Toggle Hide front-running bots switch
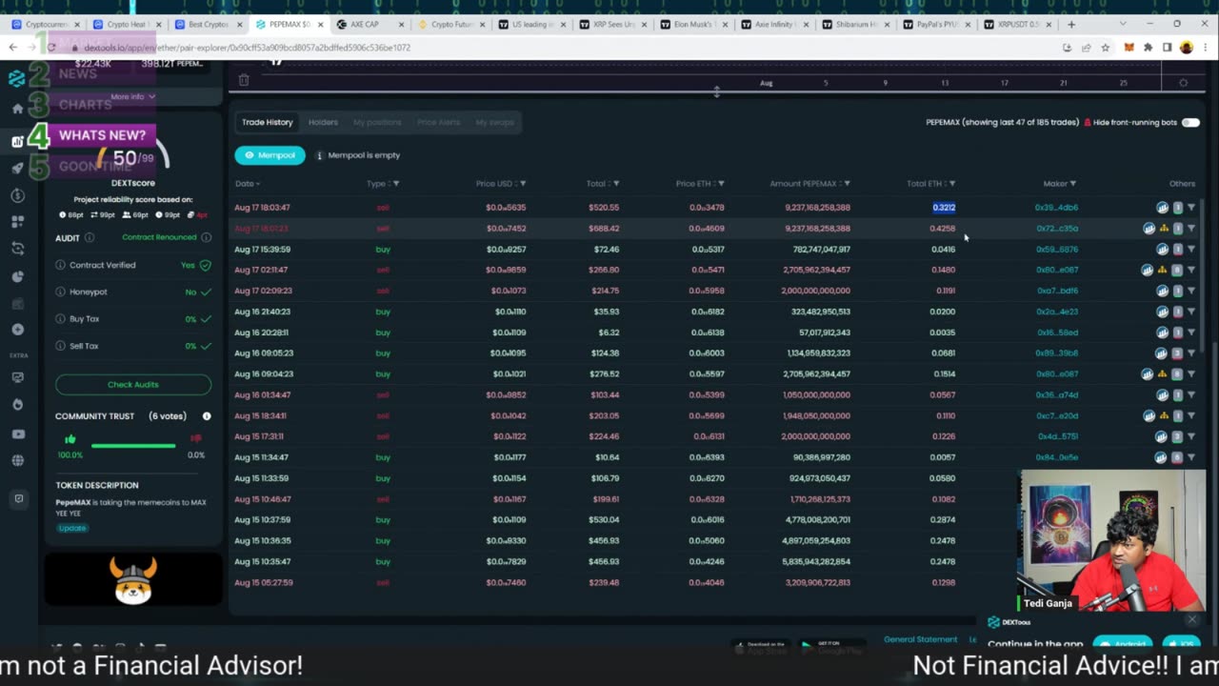 click(x=1190, y=122)
